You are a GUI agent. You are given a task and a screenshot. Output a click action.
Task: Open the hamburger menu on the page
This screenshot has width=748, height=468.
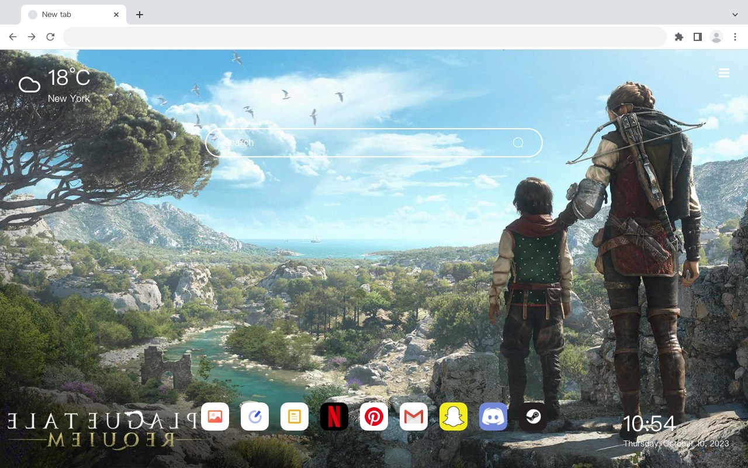(x=724, y=73)
